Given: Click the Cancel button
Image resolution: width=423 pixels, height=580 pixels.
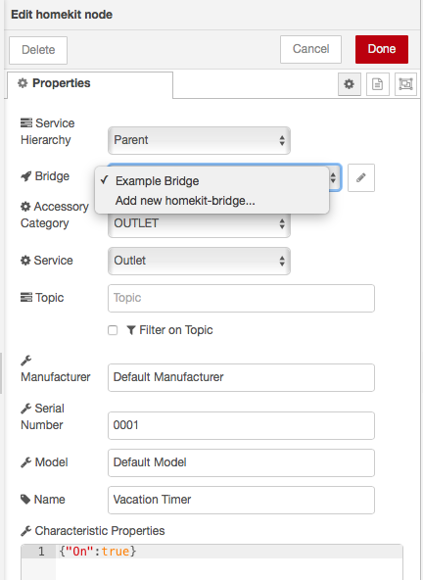Looking at the screenshot, I should coord(310,49).
